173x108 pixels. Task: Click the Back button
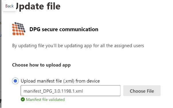point(9,6)
